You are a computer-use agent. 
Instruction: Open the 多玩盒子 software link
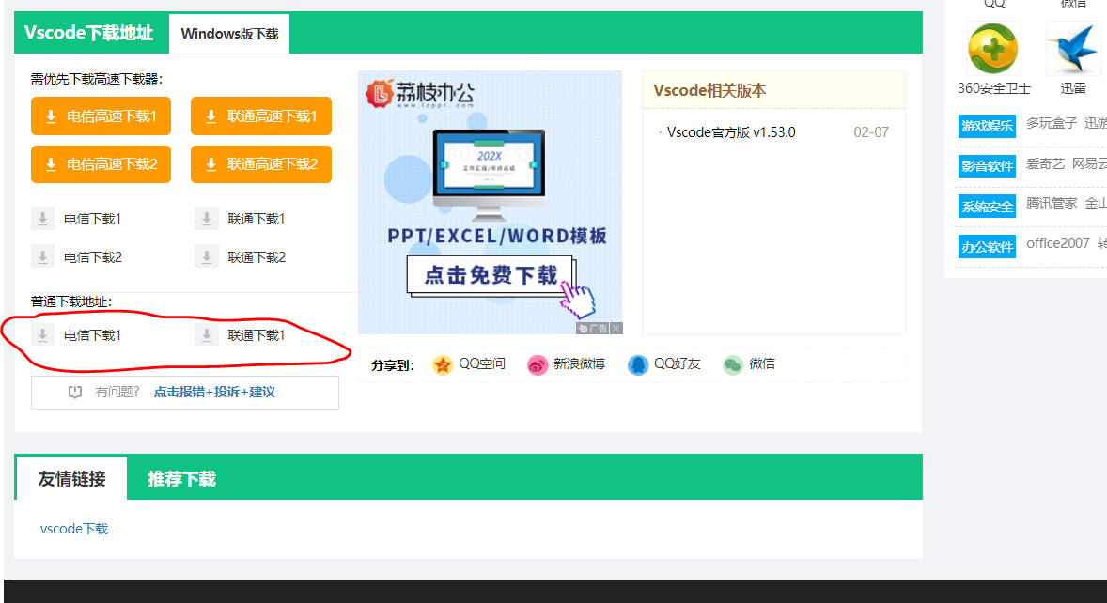coord(1052,123)
